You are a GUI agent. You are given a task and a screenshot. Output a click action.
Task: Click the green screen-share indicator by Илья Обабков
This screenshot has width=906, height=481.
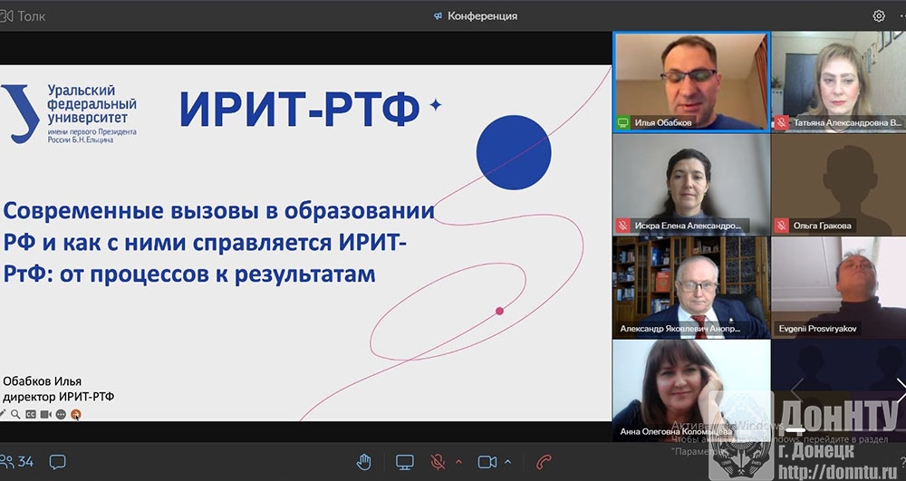click(623, 122)
